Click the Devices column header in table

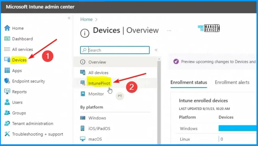[226, 117]
